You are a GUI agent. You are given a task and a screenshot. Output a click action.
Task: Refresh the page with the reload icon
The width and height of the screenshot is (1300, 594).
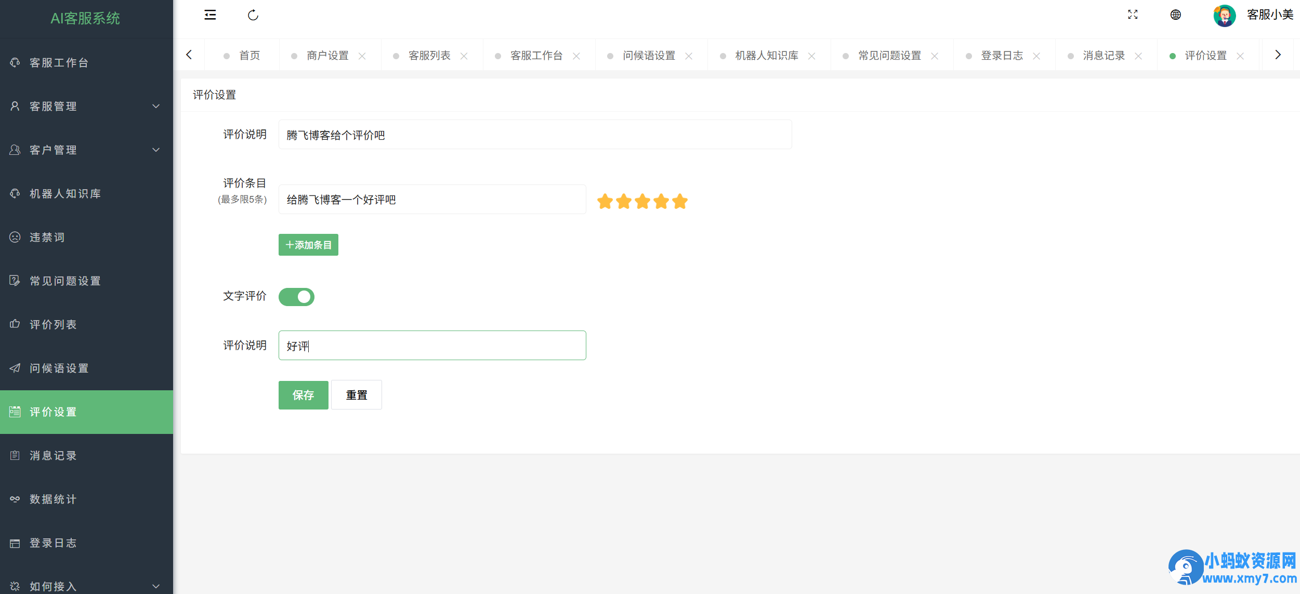(253, 15)
